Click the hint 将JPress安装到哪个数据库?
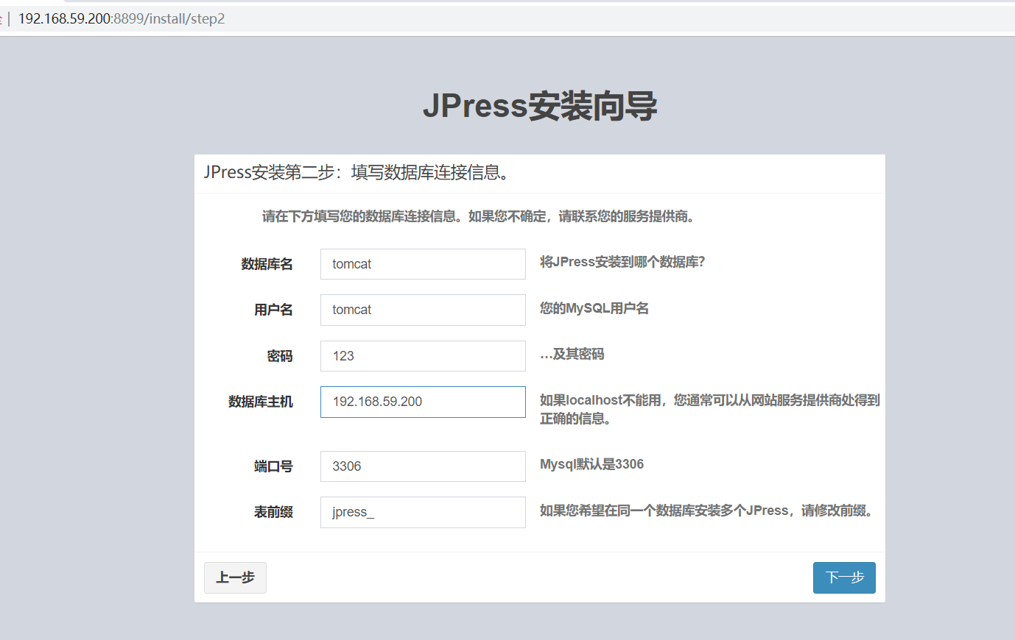 pyautogui.click(x=622, y=262)
